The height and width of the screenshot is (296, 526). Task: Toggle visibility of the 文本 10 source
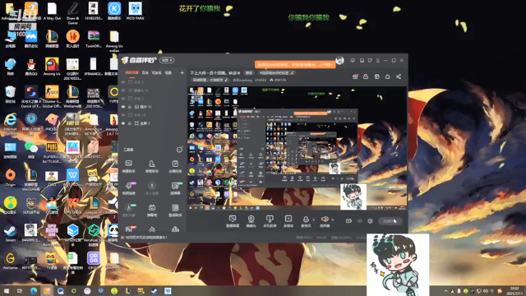pyautogui.click(x=123, y=115)
